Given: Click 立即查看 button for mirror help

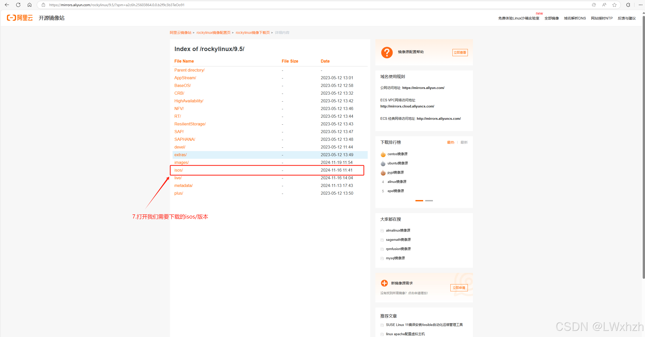Looking at the screenshot, I should [x=460, y=53].
